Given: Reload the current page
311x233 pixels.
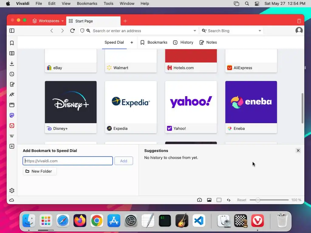Looking at the screenshot, I should pyautogui.click(x=73, y=31).
